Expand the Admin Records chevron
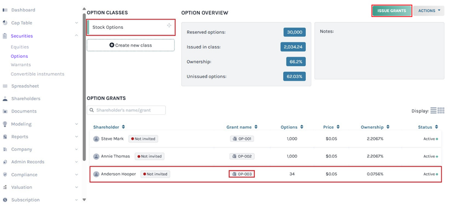The height and width of the screenshot is (206, 449). [x=77, y=162]
